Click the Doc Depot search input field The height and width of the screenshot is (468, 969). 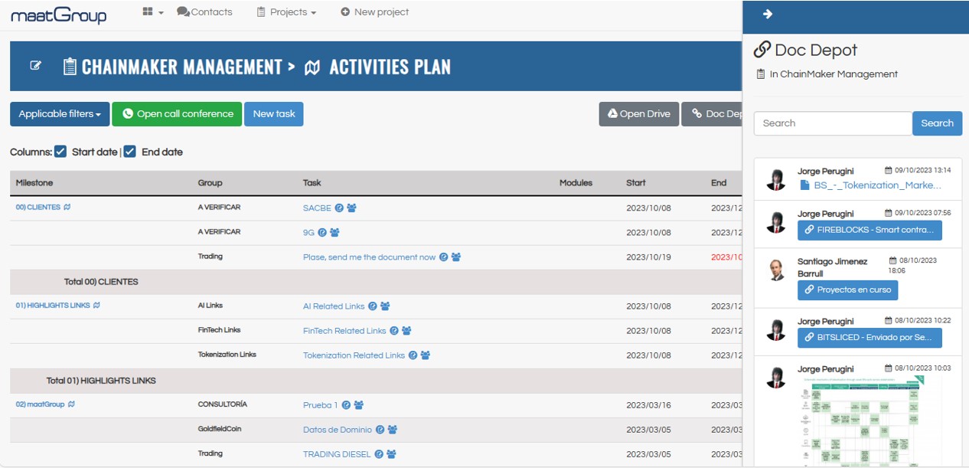pyautogui.click(x=832, y=123)
